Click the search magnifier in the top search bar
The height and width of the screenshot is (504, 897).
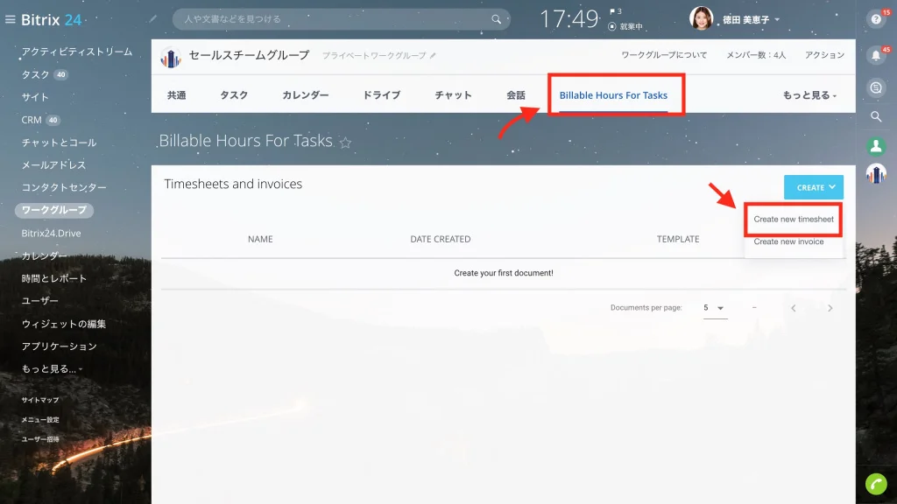pos(496,19)
